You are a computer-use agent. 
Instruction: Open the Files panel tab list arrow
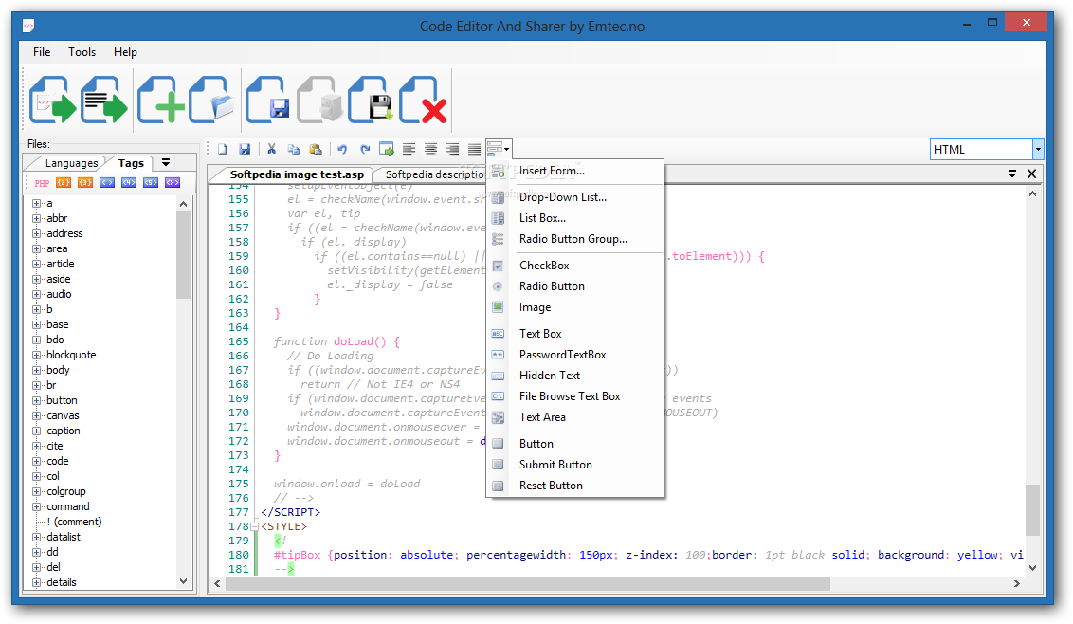(x=166, y=163)
